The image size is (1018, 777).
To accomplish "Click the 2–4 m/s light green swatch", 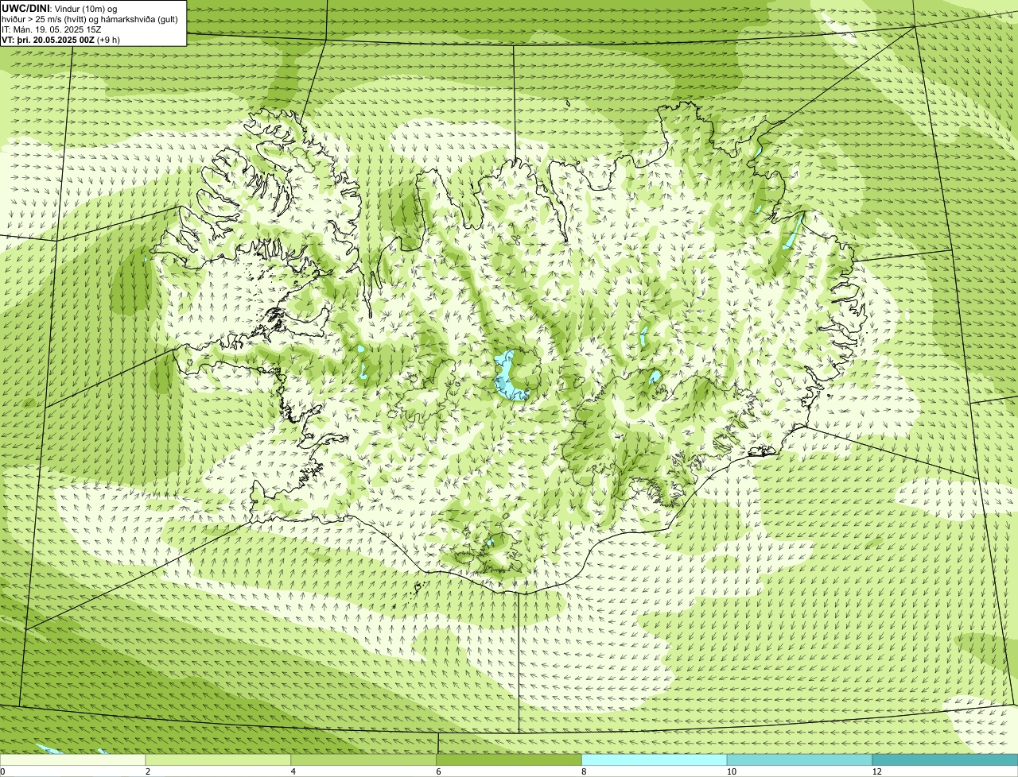I will pos(219,760).
